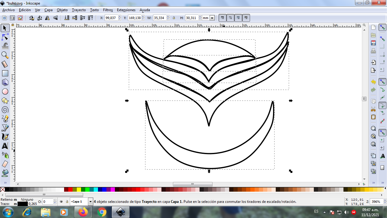387x218 pixels.
Task: Click Undo yellow arrow icon
Action: [x=373, y=82]
